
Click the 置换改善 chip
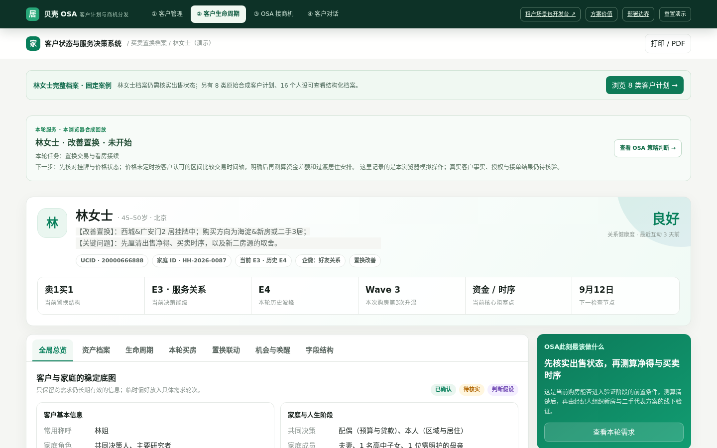click(x=365, y=260)
